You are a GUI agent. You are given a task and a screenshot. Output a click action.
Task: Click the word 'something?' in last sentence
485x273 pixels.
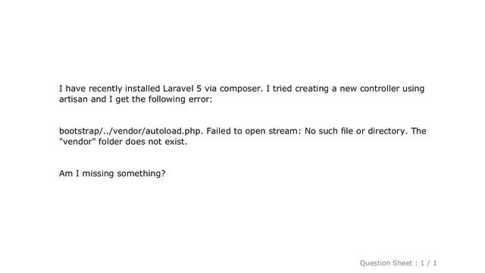[141, 174]
